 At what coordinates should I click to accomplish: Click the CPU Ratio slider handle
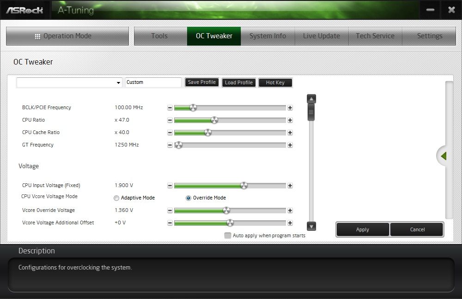click(x=214, y=120)
